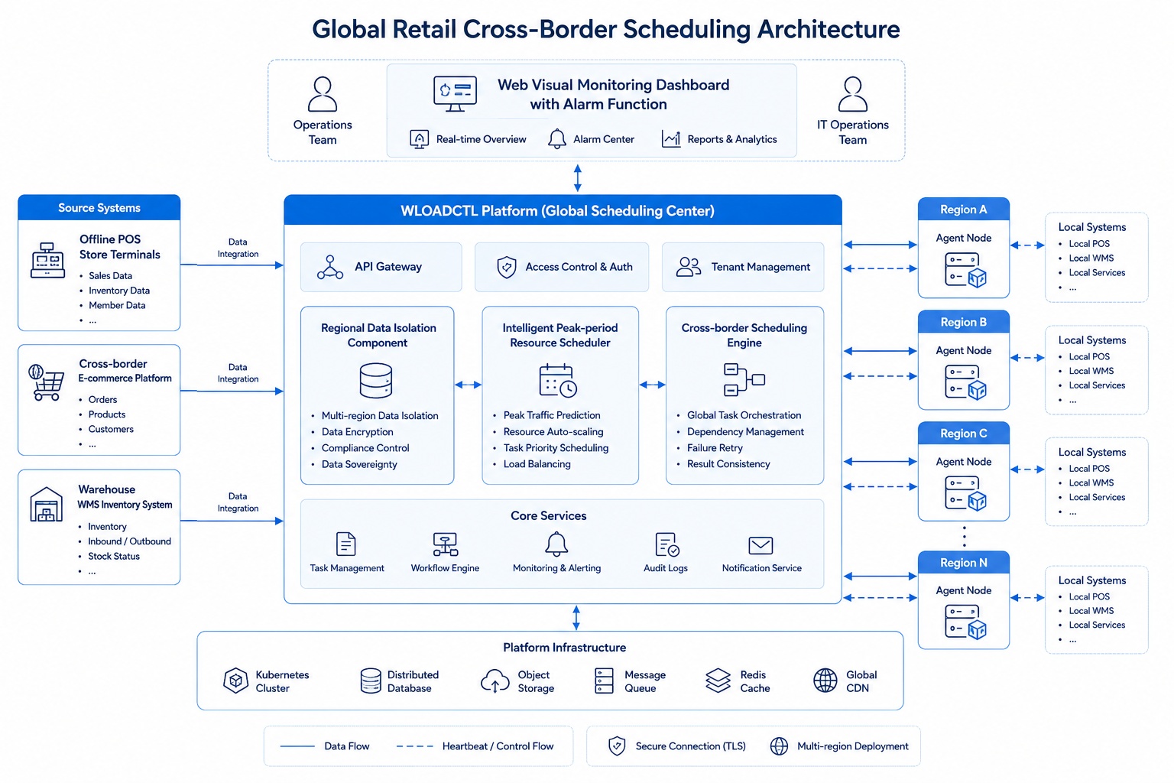Click the Multi-region Deployment globe icon

779,746
